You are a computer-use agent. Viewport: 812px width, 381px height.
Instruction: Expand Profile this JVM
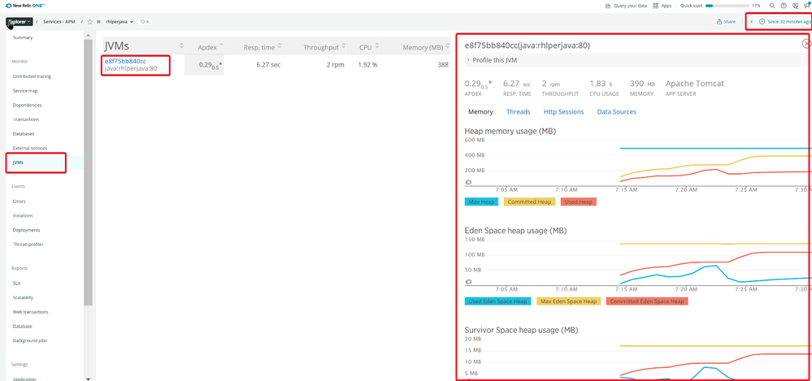click(x=492, y=60)
